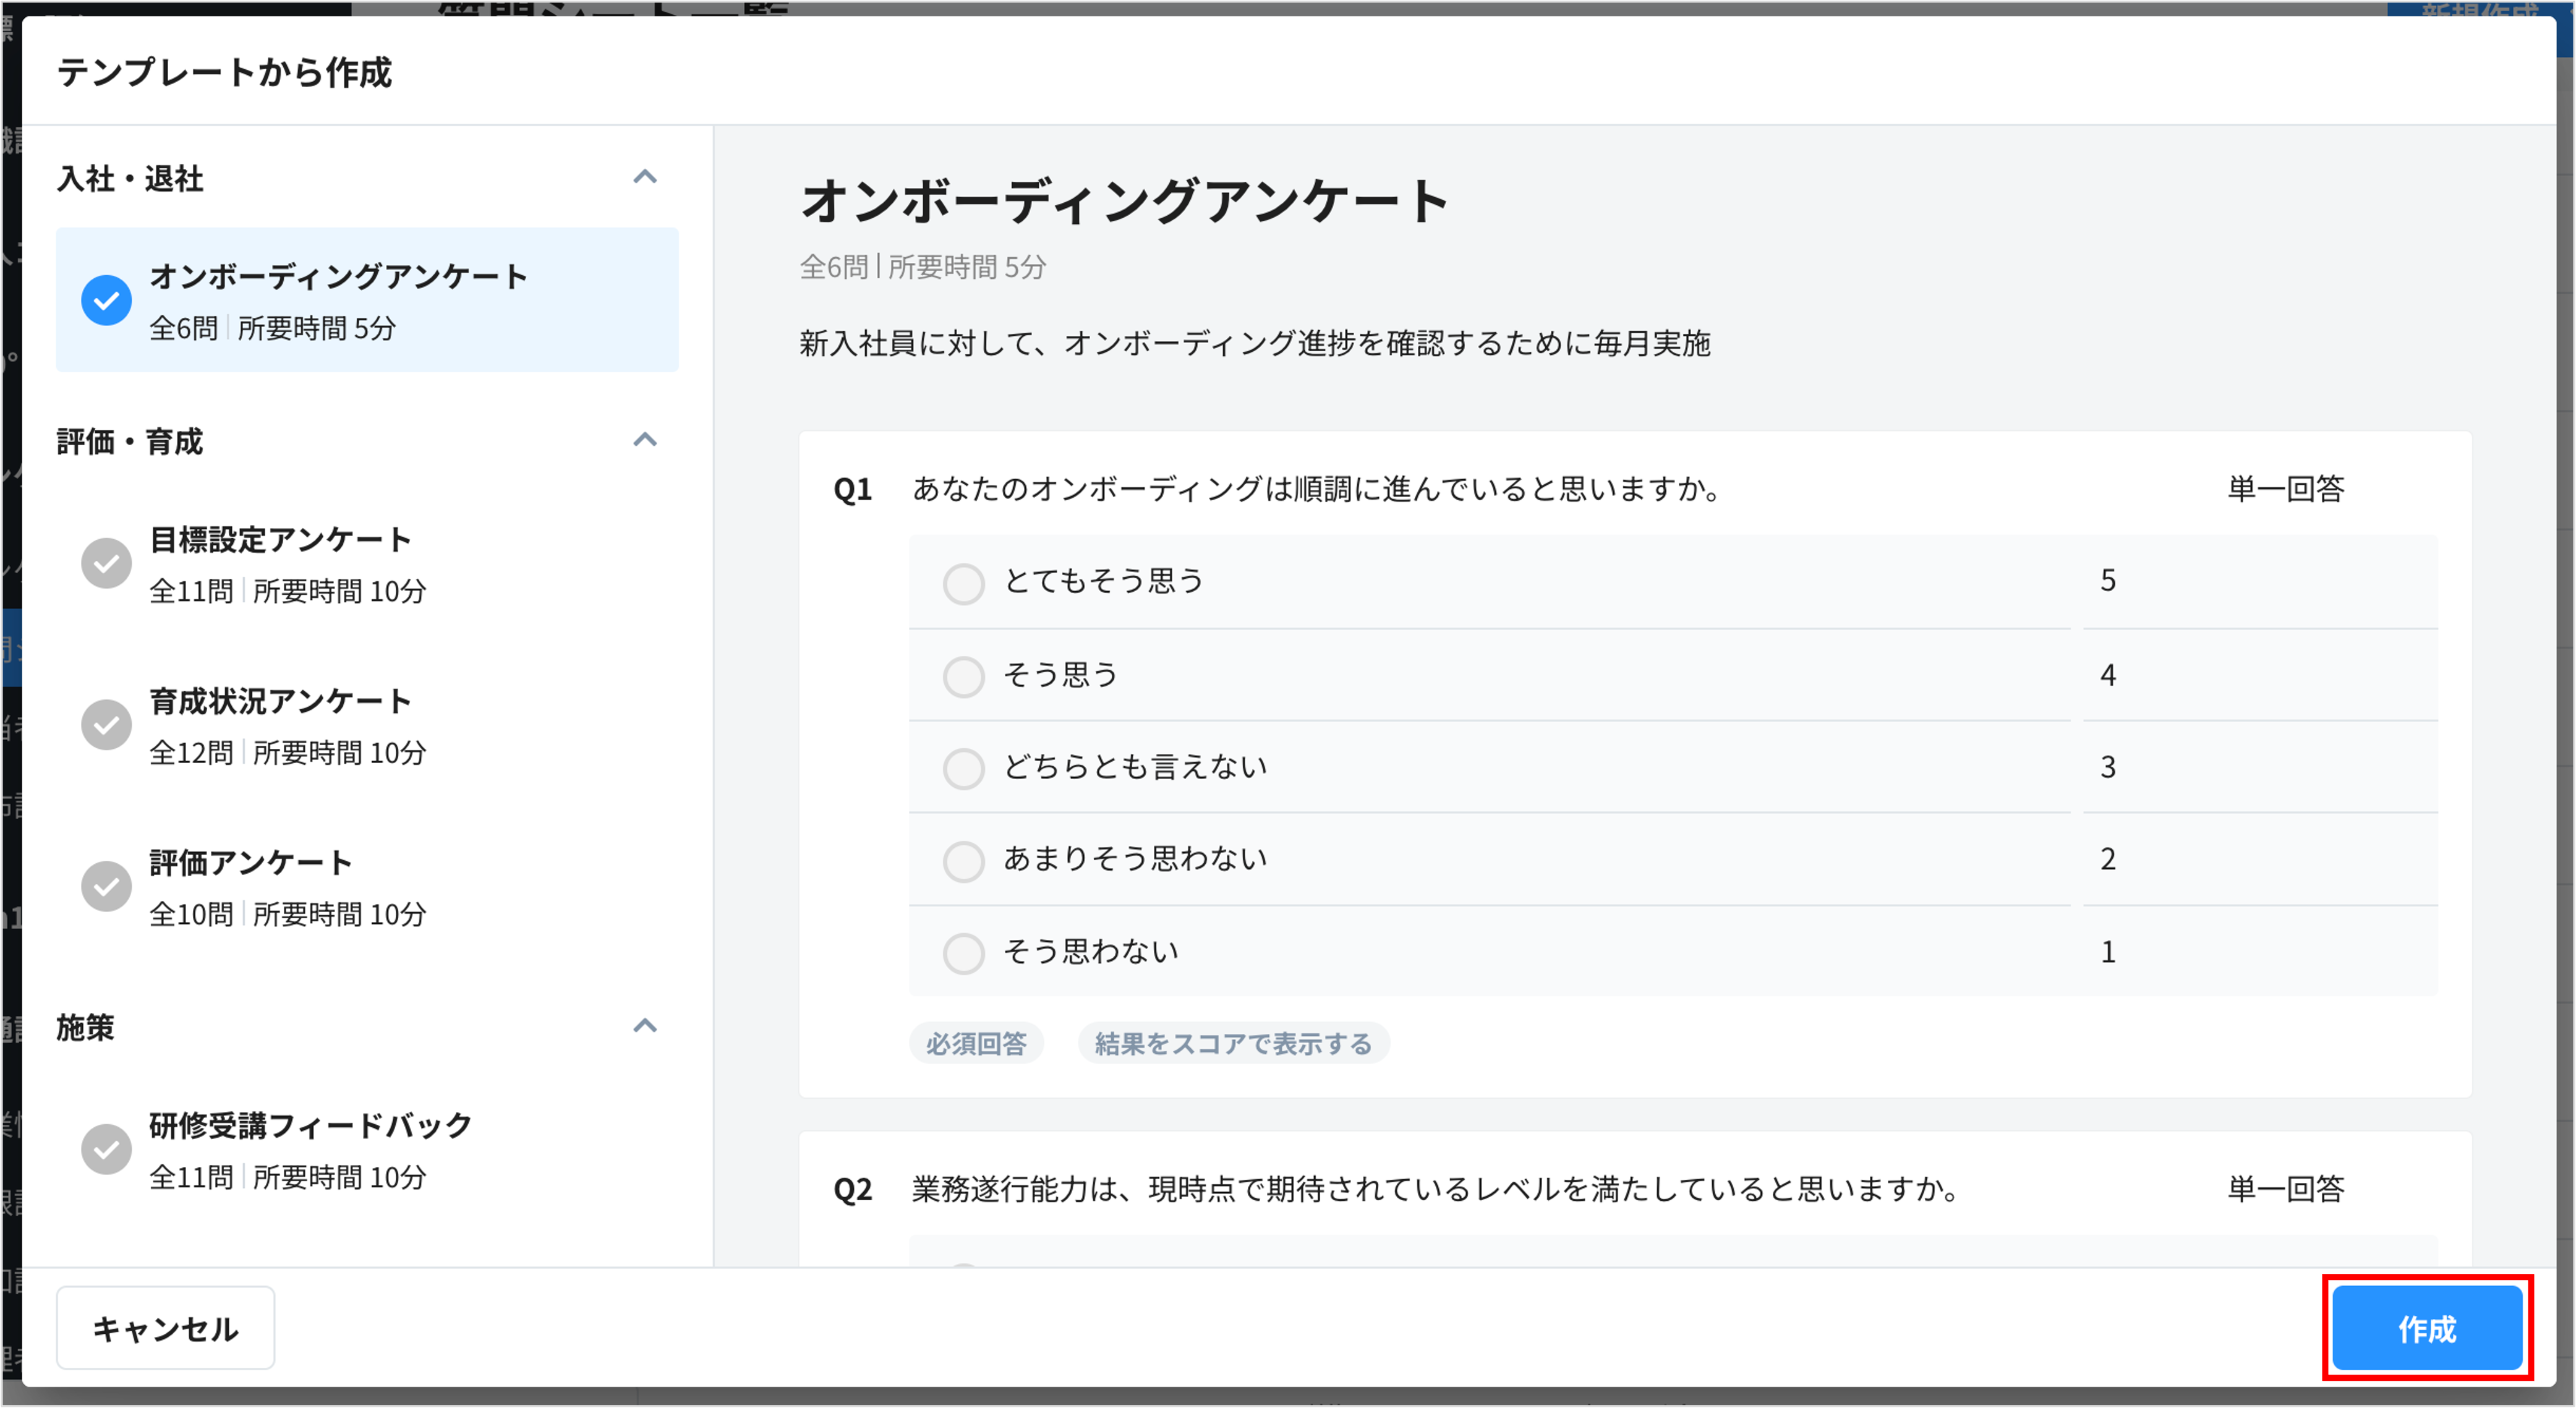Select the そう思う radio button
The width and height of the screenshot is (2576, 1408).
click(x=963, y=676)
